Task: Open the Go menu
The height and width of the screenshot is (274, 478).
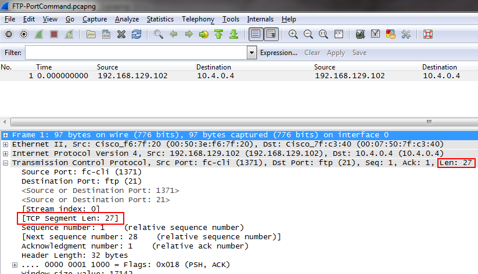Action: [x=70, y=19]
